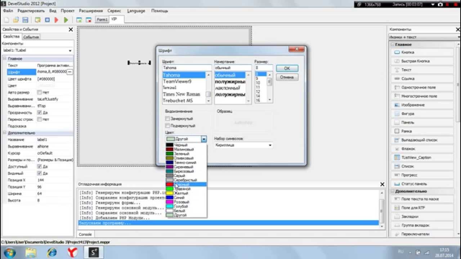Screen dimensions: 461x259
Task: Open the label1: TLabel component dropdown
Action: 70,51
